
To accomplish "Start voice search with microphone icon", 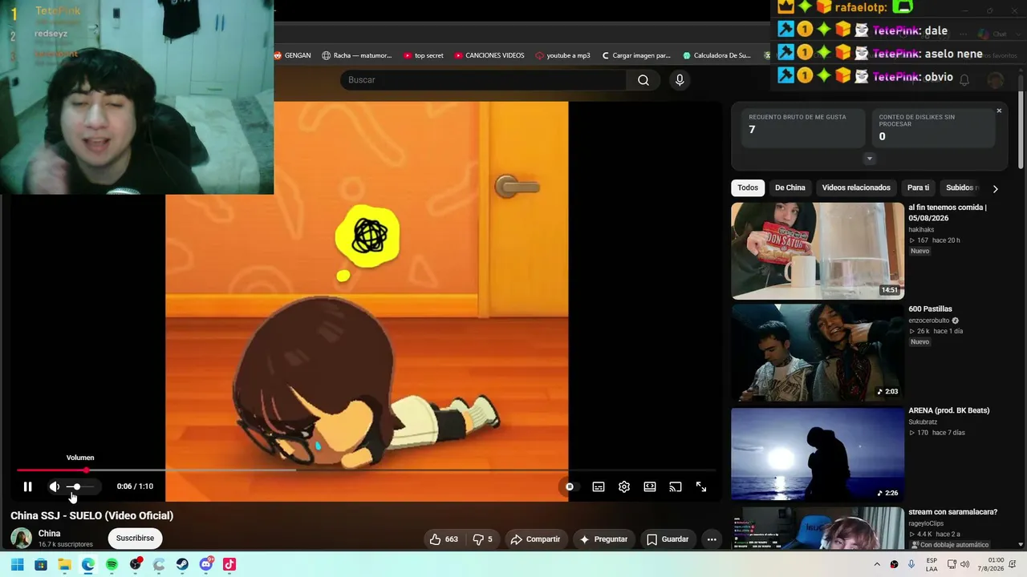I will click(x=680, y=80).
